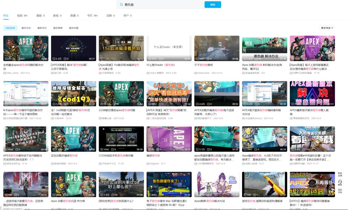This screenshot has width=348, height=210.
Task: Open 为什么je的光影比be好上那么多 thumbnail
Action: [x=121, y=184]
